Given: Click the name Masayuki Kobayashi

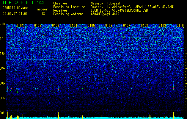Looking at the screenshot, I should coord(107,3).
